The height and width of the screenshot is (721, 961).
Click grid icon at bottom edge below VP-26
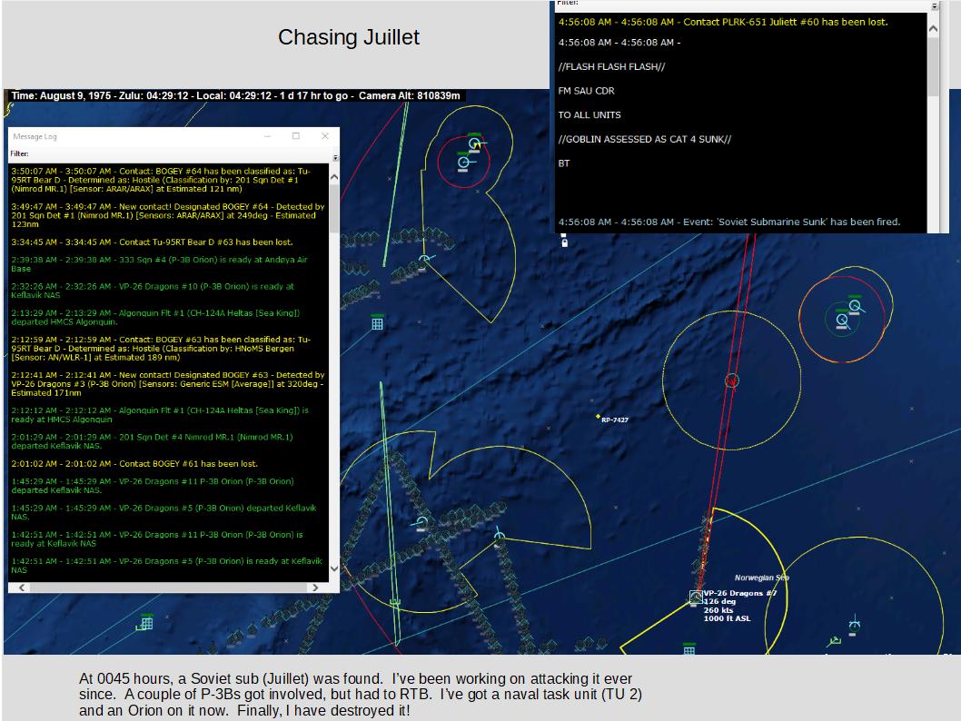tap(689, 649)
